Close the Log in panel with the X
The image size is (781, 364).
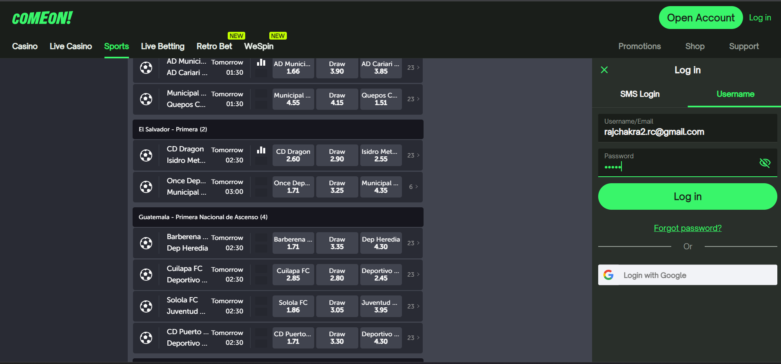point(604,70)
